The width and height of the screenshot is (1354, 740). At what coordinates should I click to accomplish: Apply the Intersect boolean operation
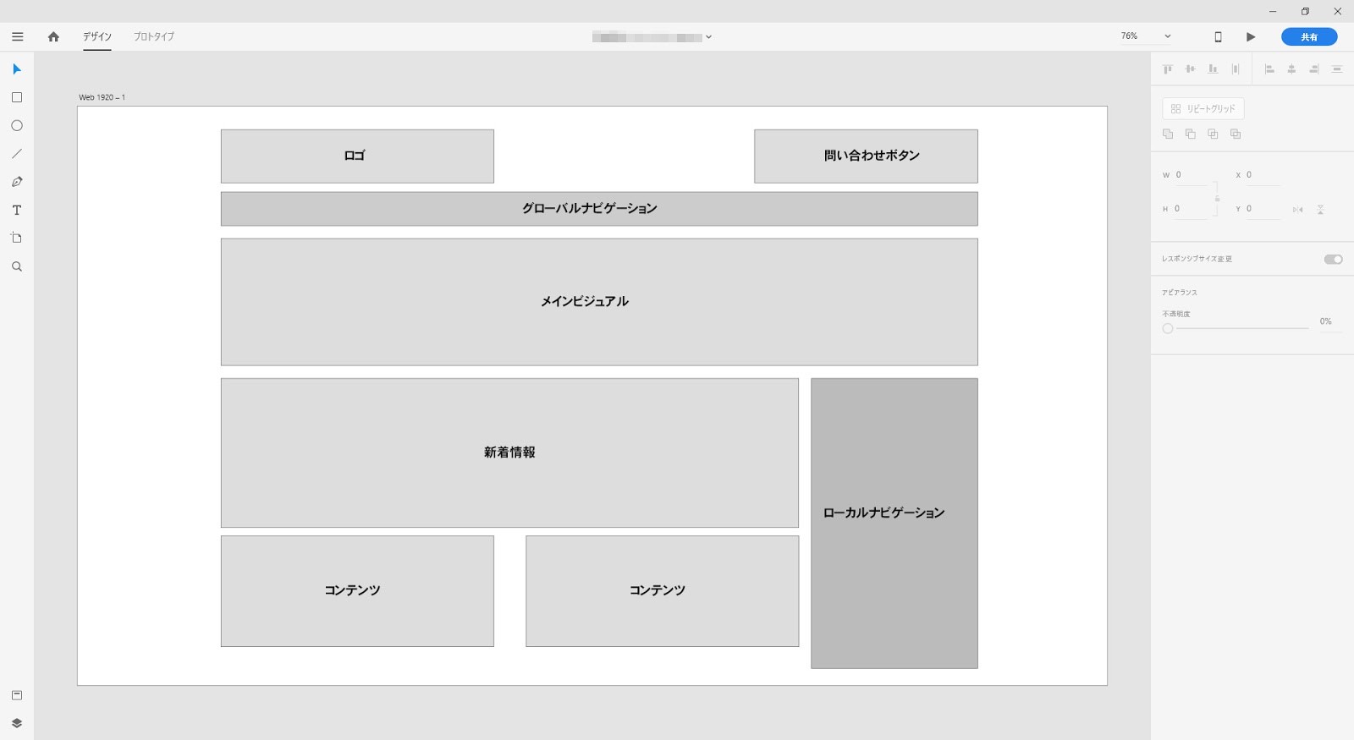(x=1213, y=134)
